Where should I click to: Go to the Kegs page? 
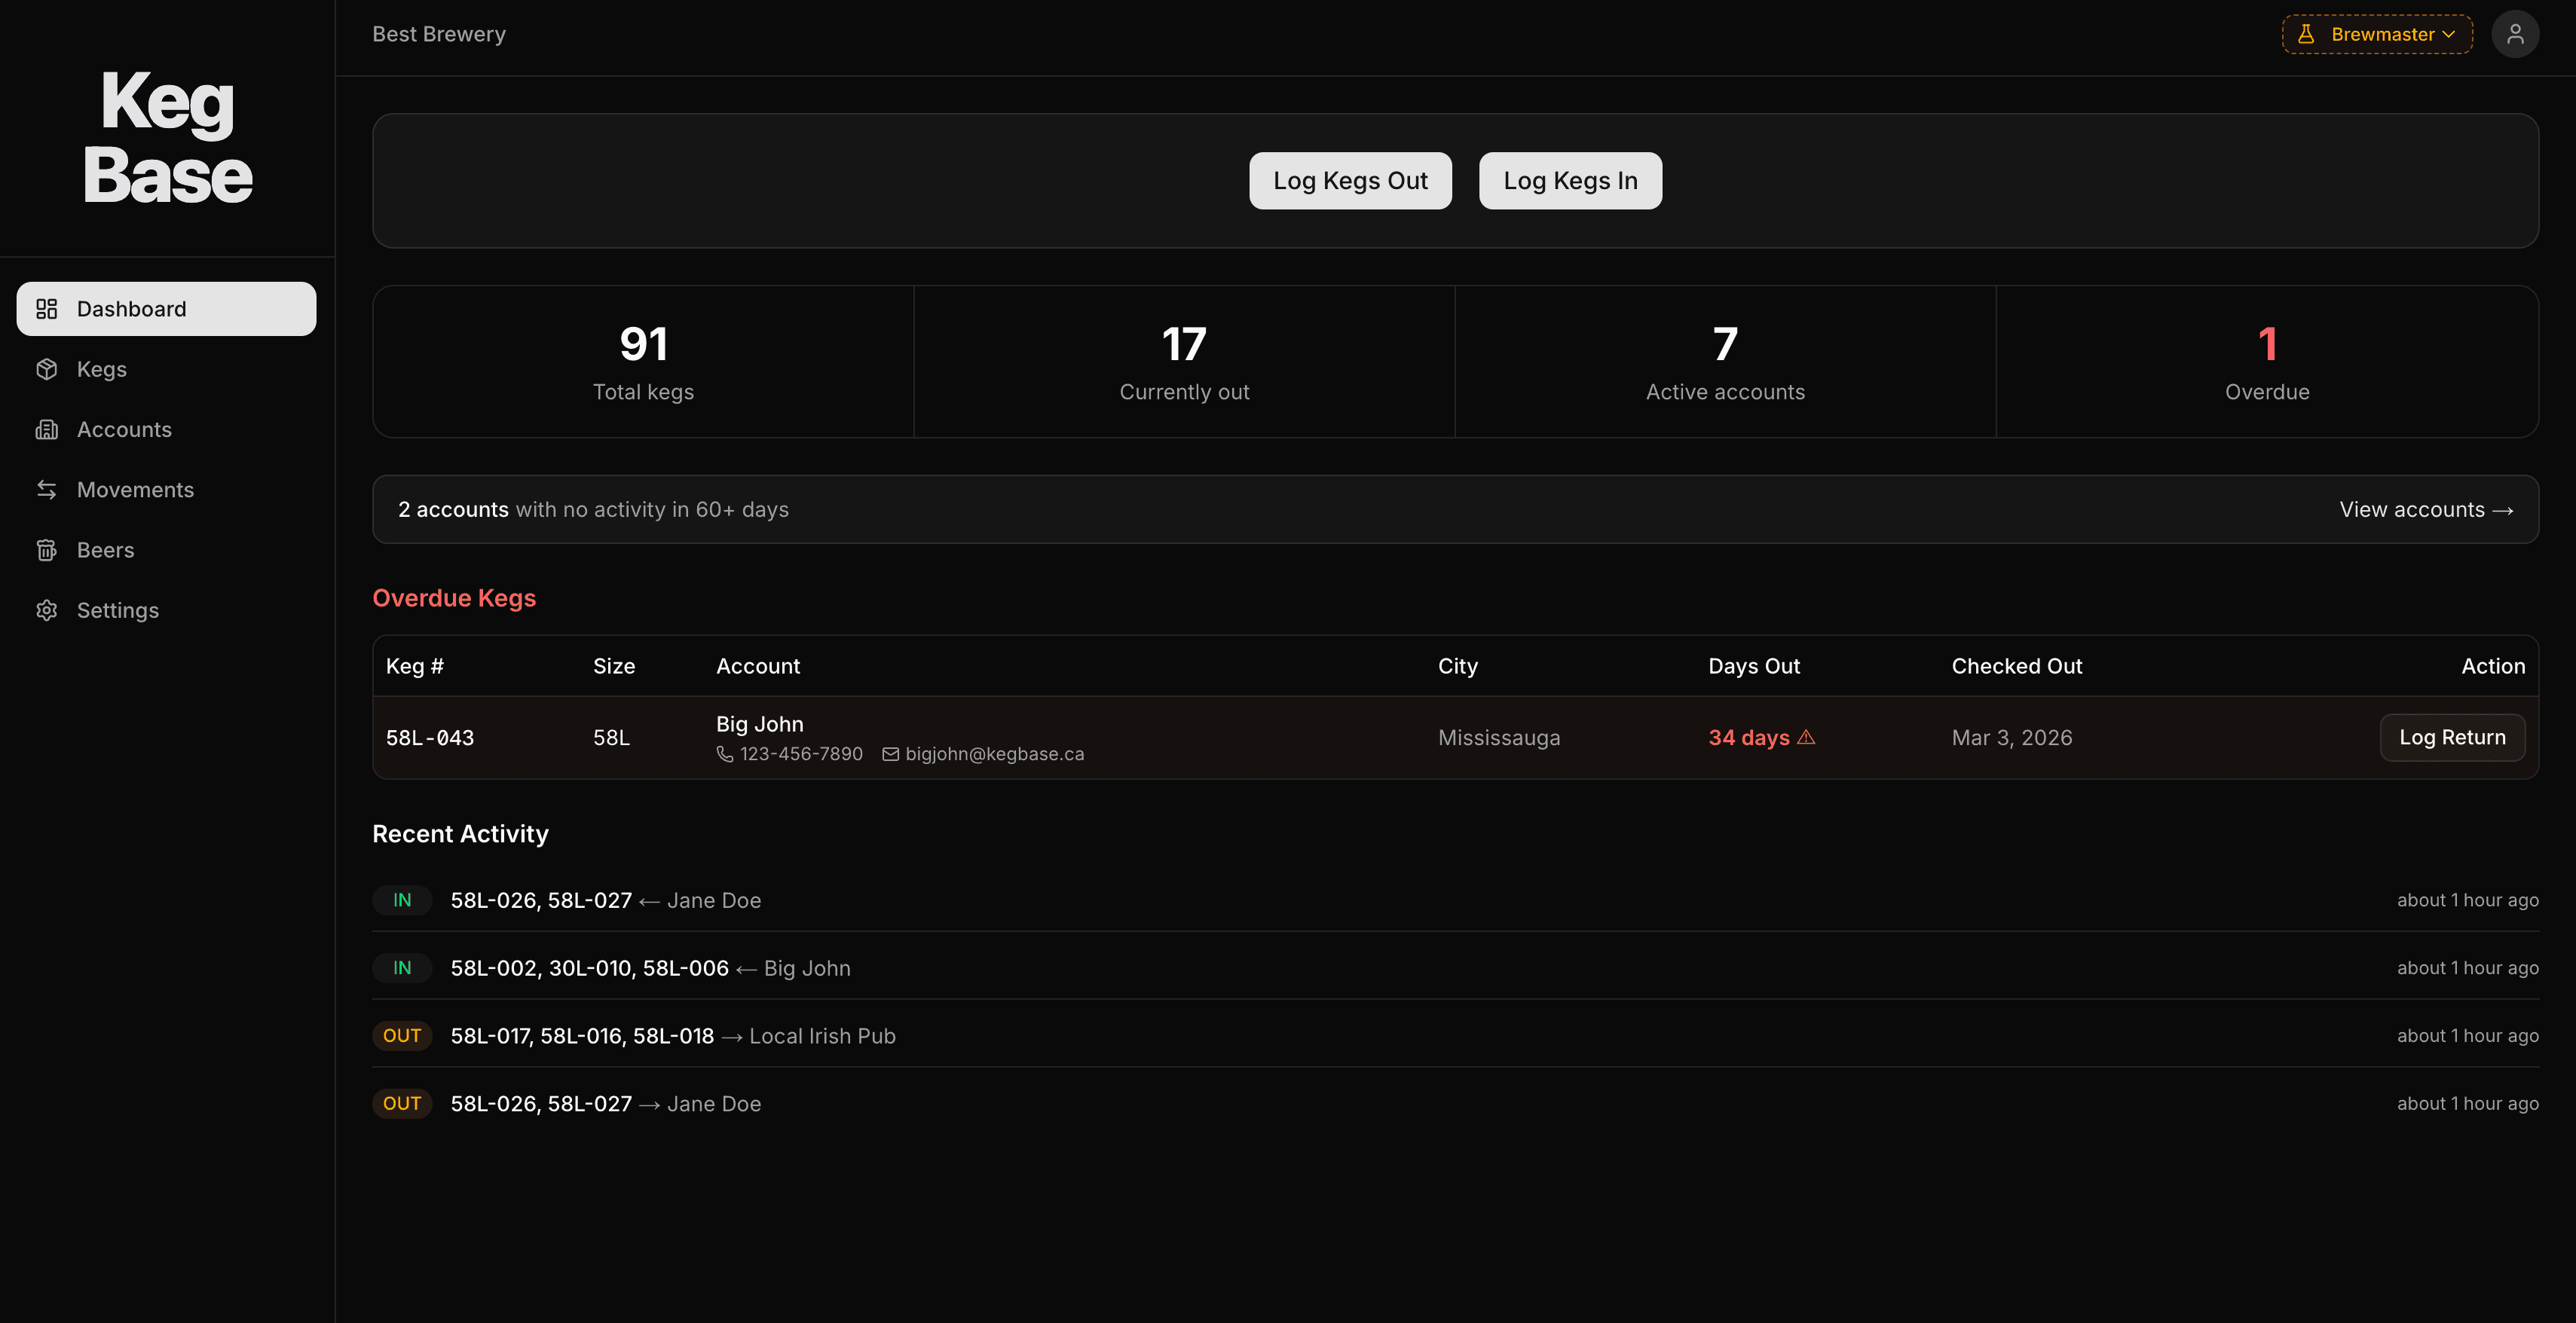point(166,369)
